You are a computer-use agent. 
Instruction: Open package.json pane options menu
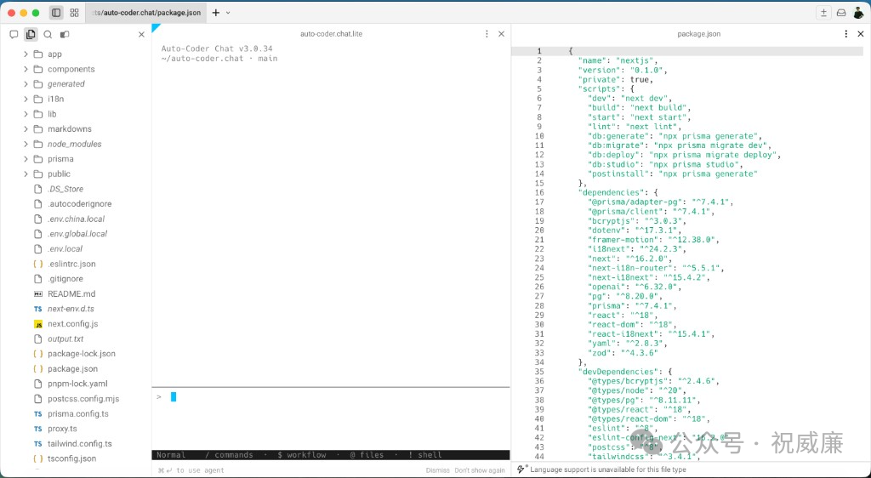tap(846, 34)
